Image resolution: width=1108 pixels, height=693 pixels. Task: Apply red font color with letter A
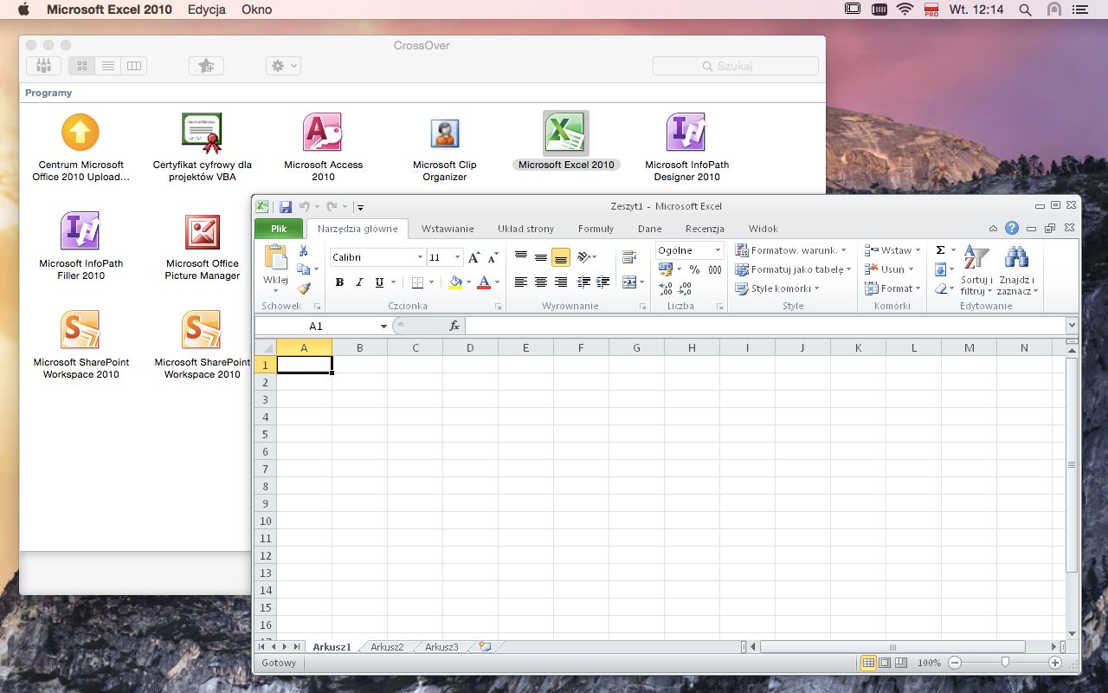(x=484, y=282)
